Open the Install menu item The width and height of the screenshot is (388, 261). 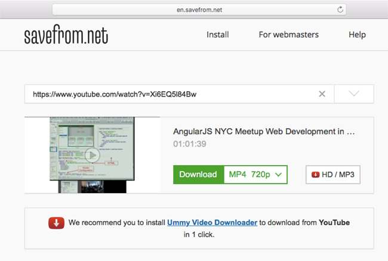pyautogui.click(x=217, y=35)
